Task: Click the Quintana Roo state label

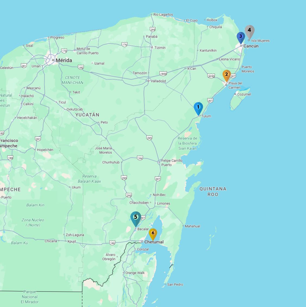Action: point(213,191)
